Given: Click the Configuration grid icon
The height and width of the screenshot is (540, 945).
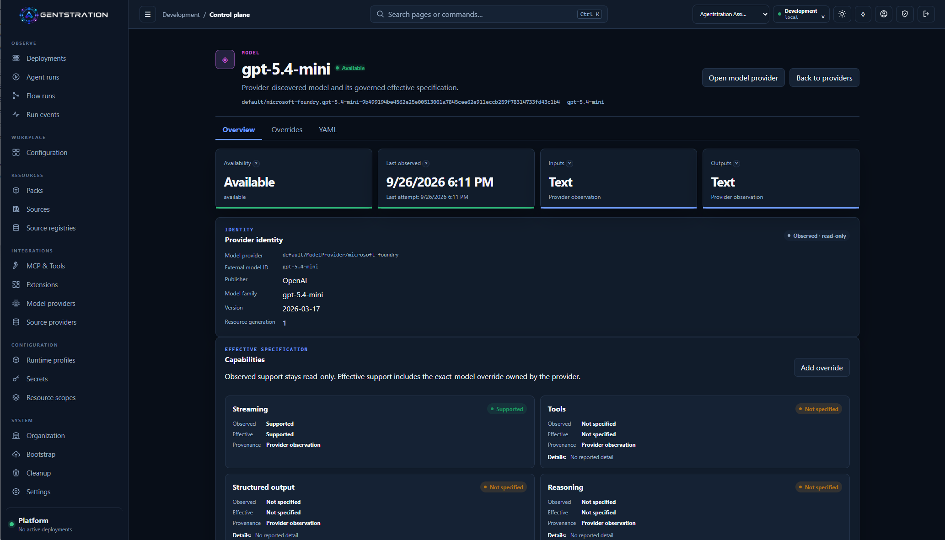Looking at the screenshot, I should click(x=16, y=152).
